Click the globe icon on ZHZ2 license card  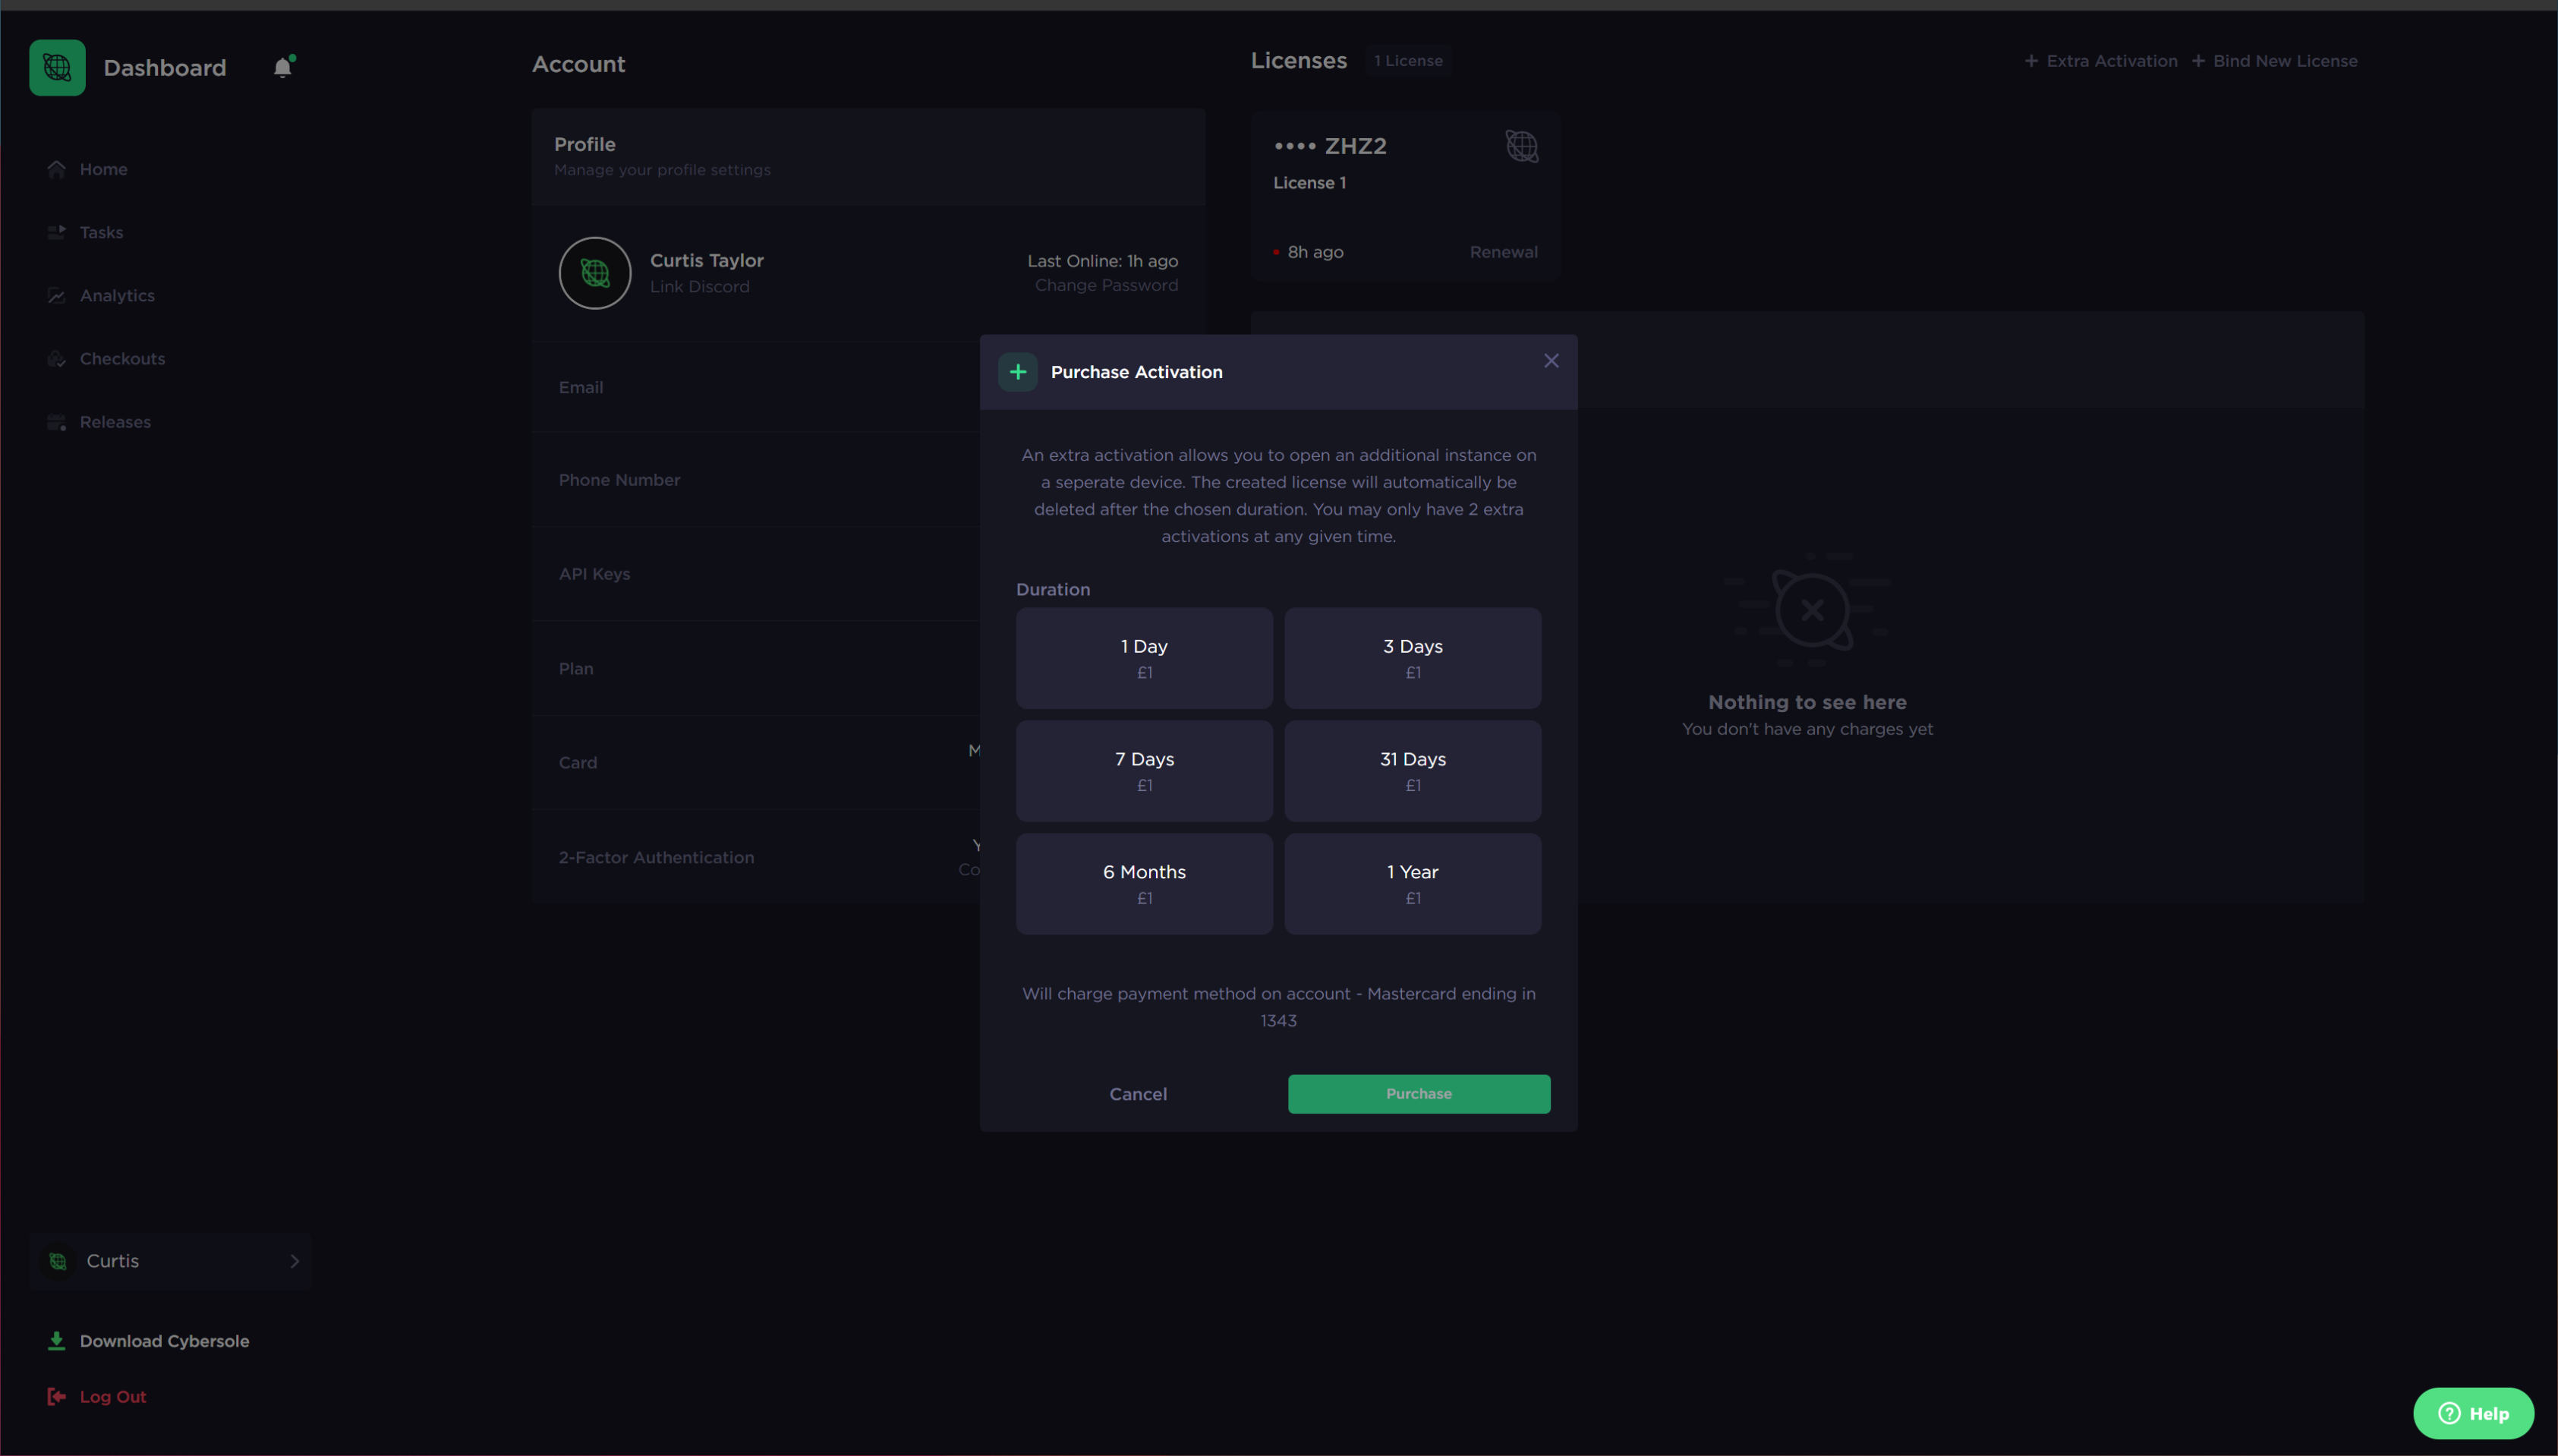[1521, 146]
